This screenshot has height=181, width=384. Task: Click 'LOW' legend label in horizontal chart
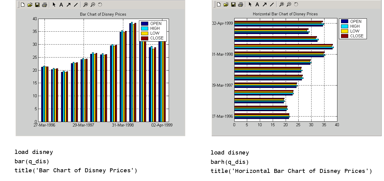tap(355, 31)
